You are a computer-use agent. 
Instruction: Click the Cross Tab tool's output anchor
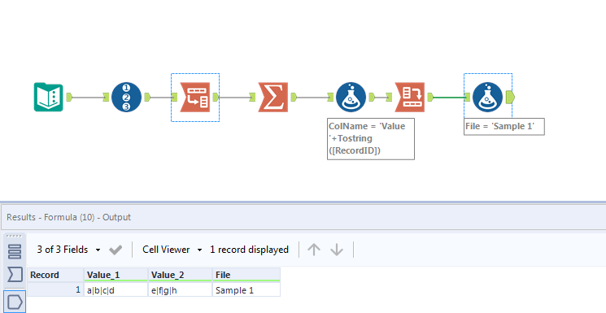coord(430,97)
